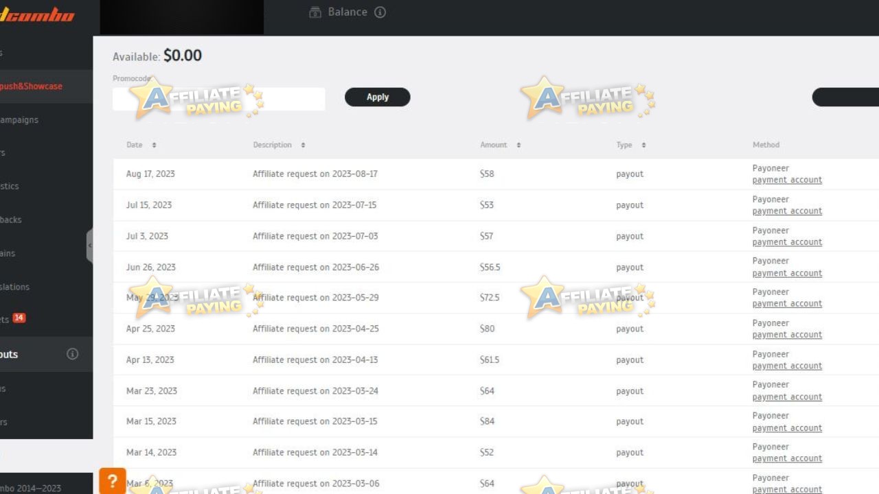This screenshot has height=494, width=879.
Task: Open payment account link for Mar 14, 2023
Action: click(787, 459)
